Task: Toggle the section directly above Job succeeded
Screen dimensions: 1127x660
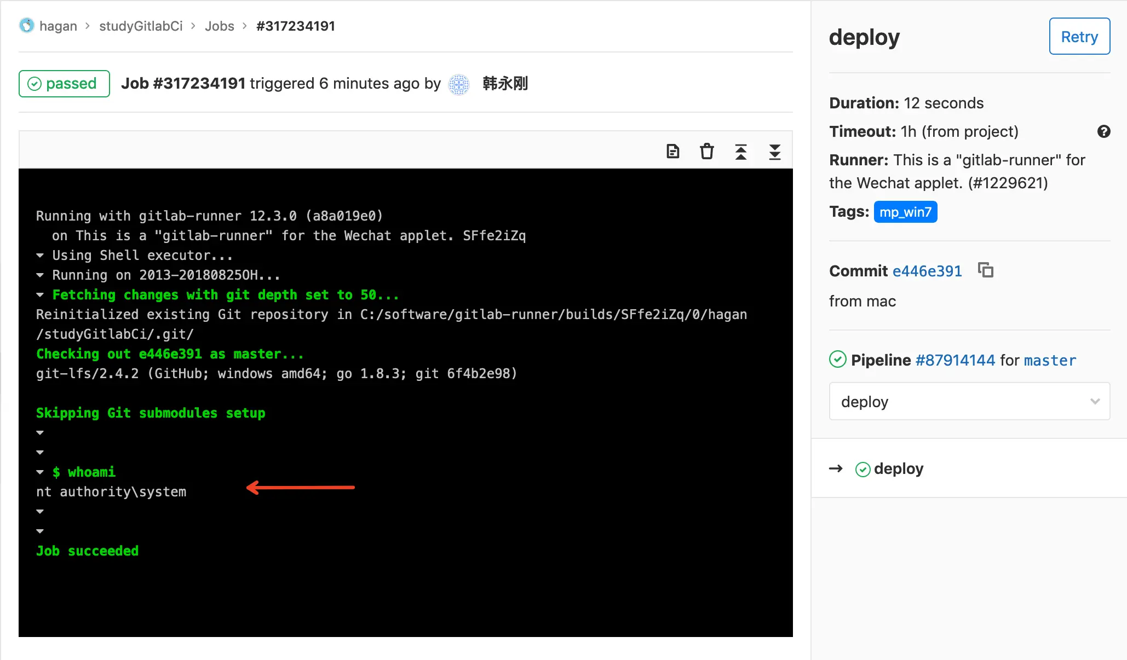Action: pyautogui.click(x=40, y=531)
